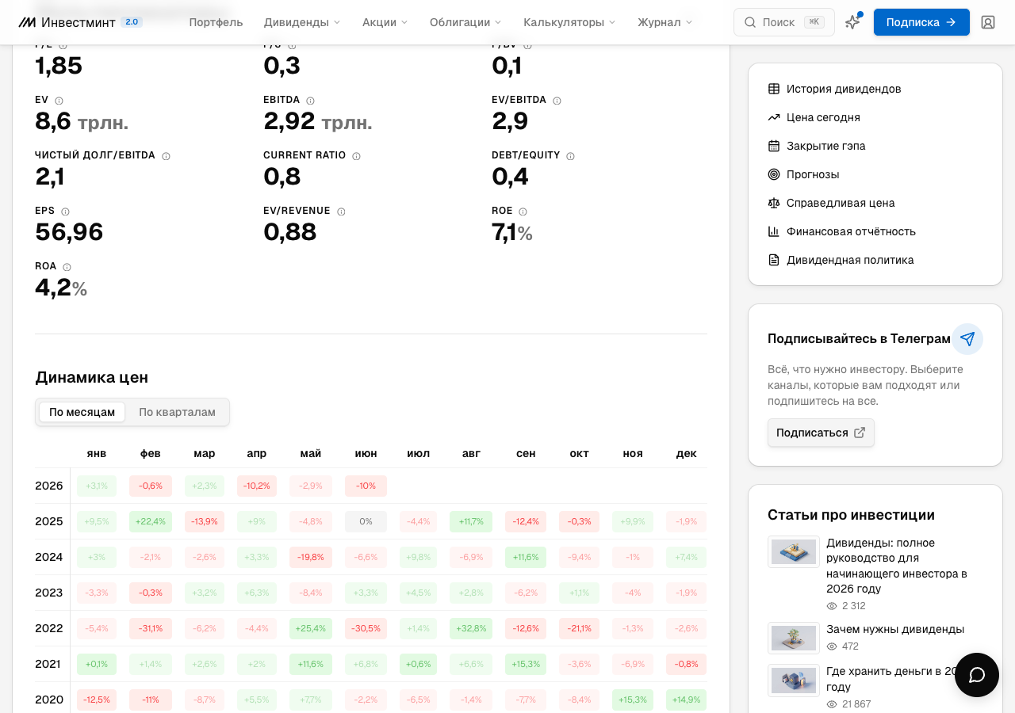Click info icon beside EV/REVENUE
The image size is (1015, 713).
pyautogui.click(x=341, y=212)
